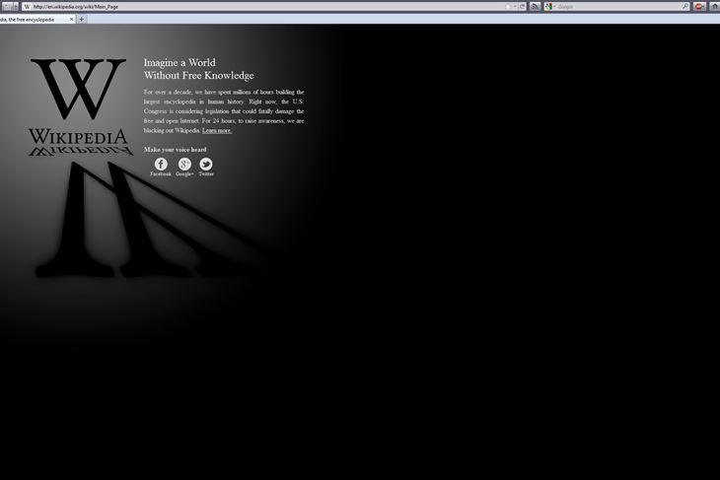Click the Twitter share icon
The width and height of the screenshot is (720, 480).
[x=206, y=165]
